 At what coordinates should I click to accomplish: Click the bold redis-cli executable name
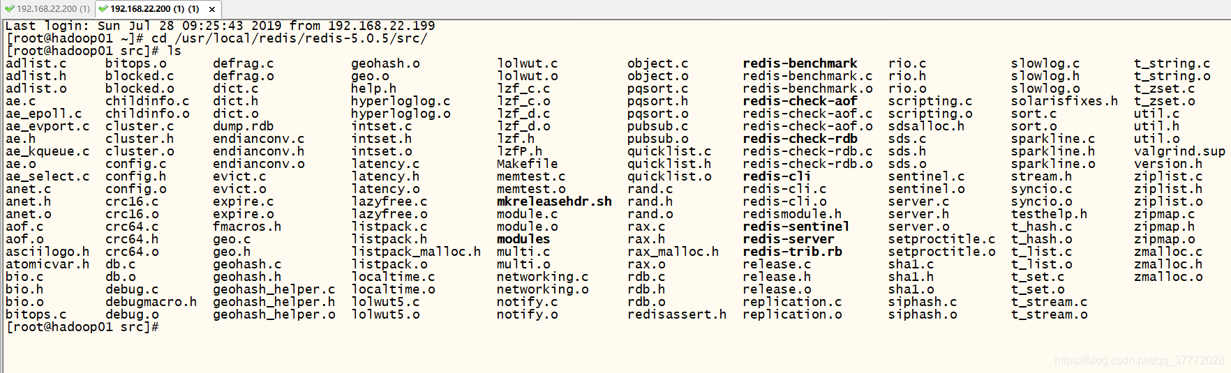click(777, 176)
